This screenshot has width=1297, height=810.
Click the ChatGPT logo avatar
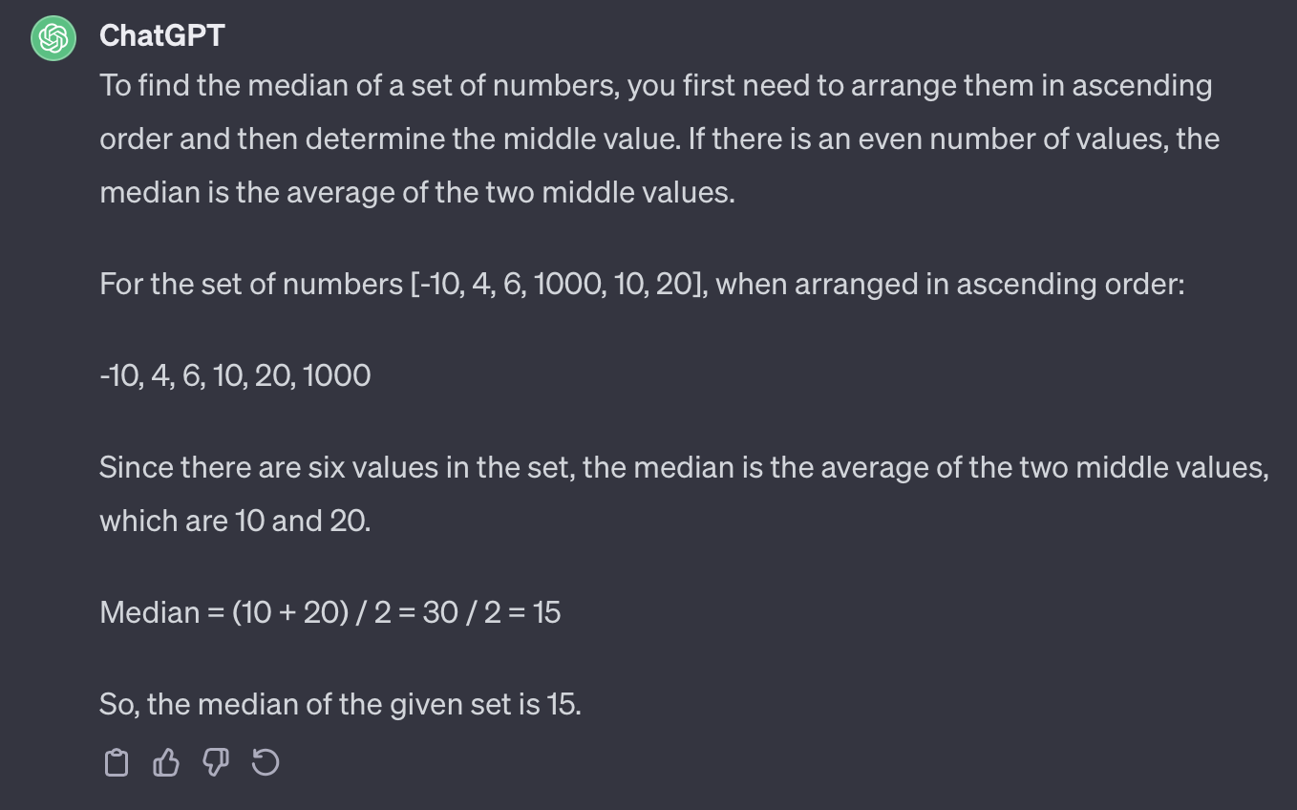click(53, 37)
